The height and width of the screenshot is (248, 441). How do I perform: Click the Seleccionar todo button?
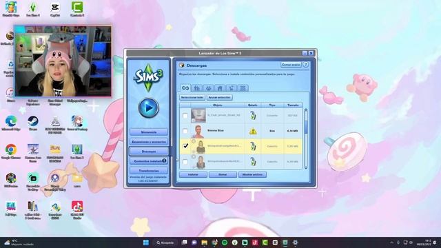(192, 98)
